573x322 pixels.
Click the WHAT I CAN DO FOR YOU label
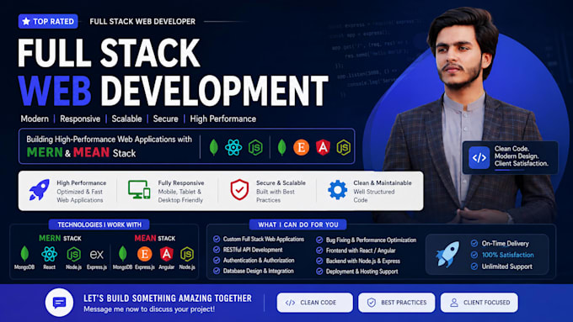(x=297, y=224)
